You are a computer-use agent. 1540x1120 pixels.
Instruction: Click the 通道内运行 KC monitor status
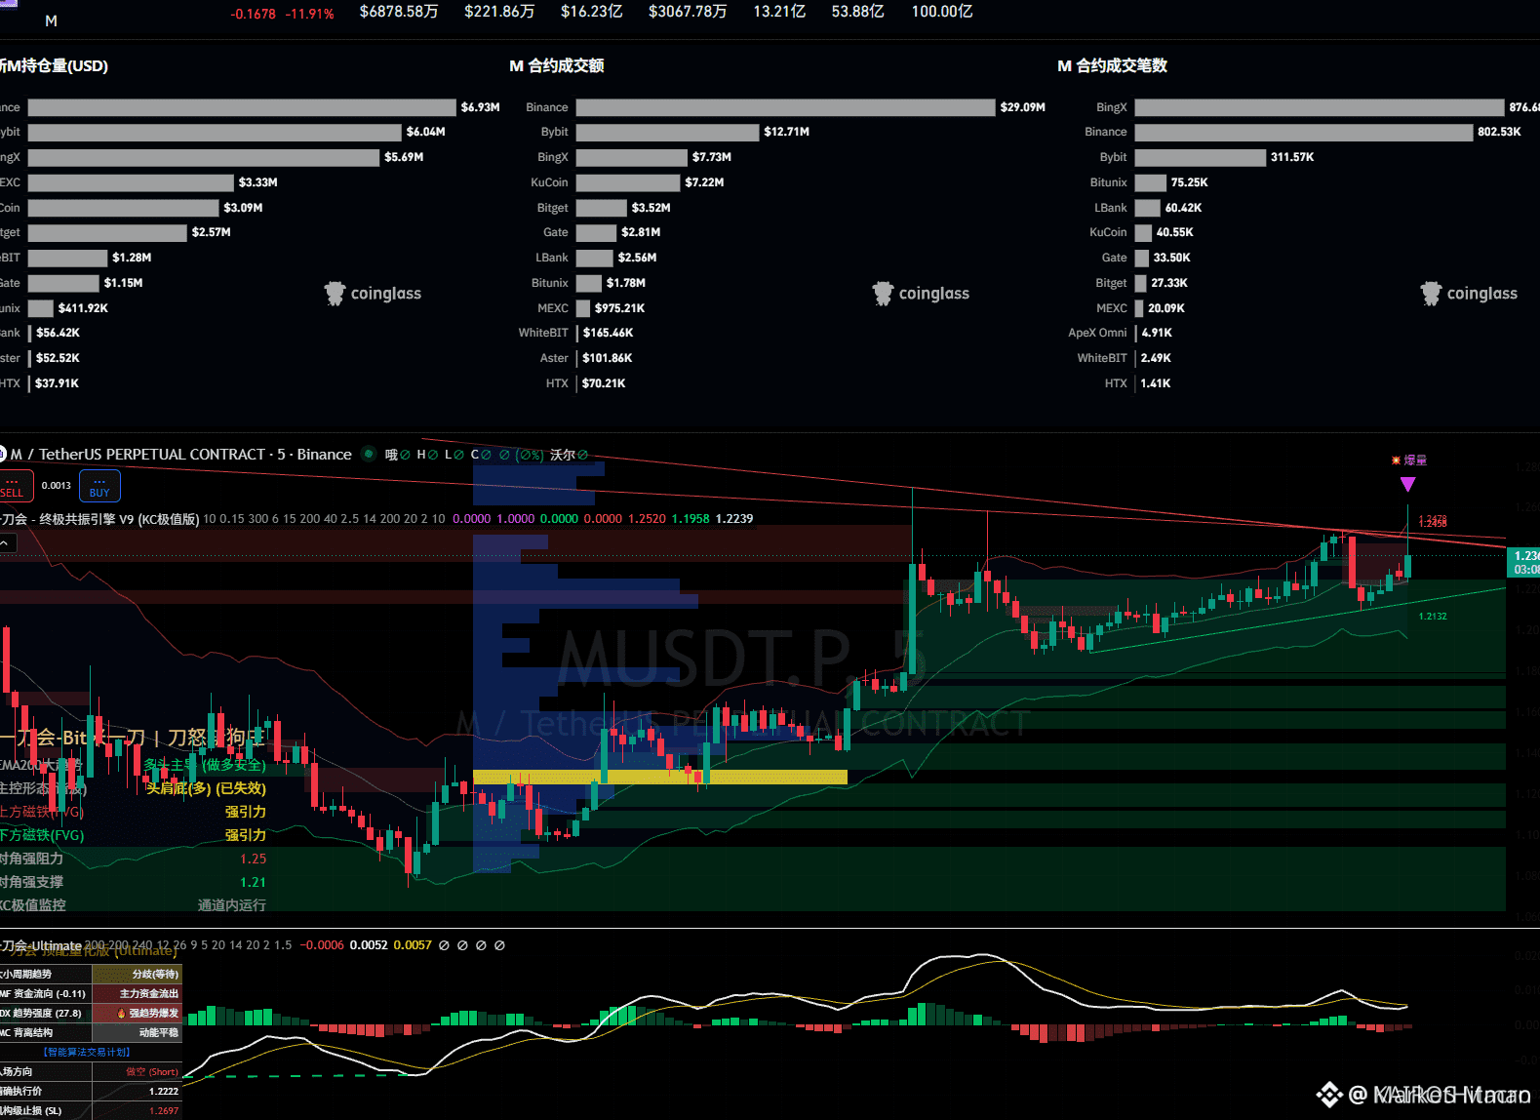[x=232, y=905]
